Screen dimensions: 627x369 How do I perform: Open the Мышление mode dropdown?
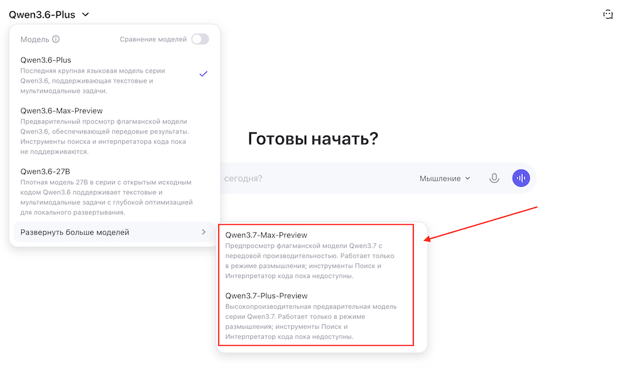445,179
